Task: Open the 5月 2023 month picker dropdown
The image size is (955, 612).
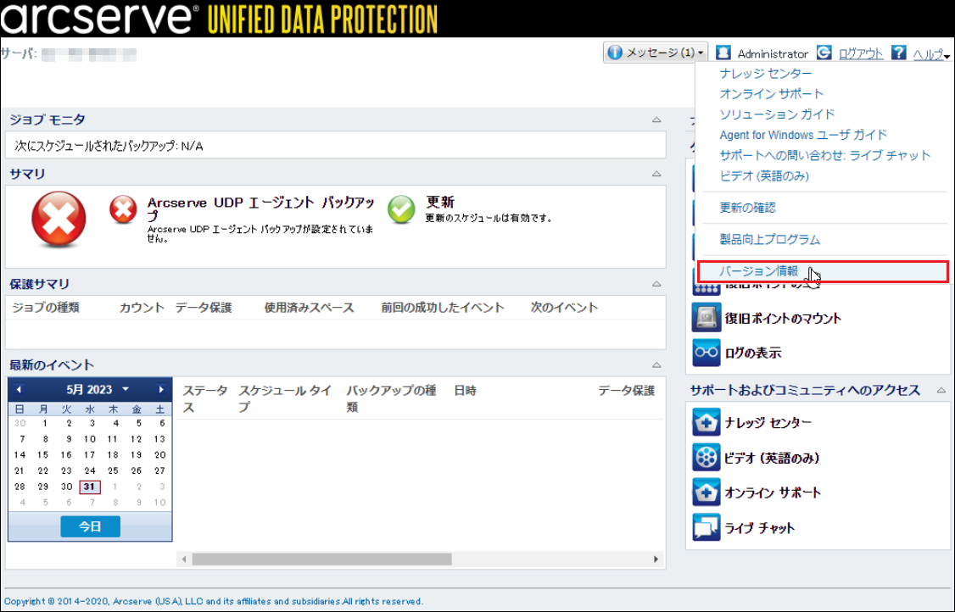Action: [x=126, y=389]
